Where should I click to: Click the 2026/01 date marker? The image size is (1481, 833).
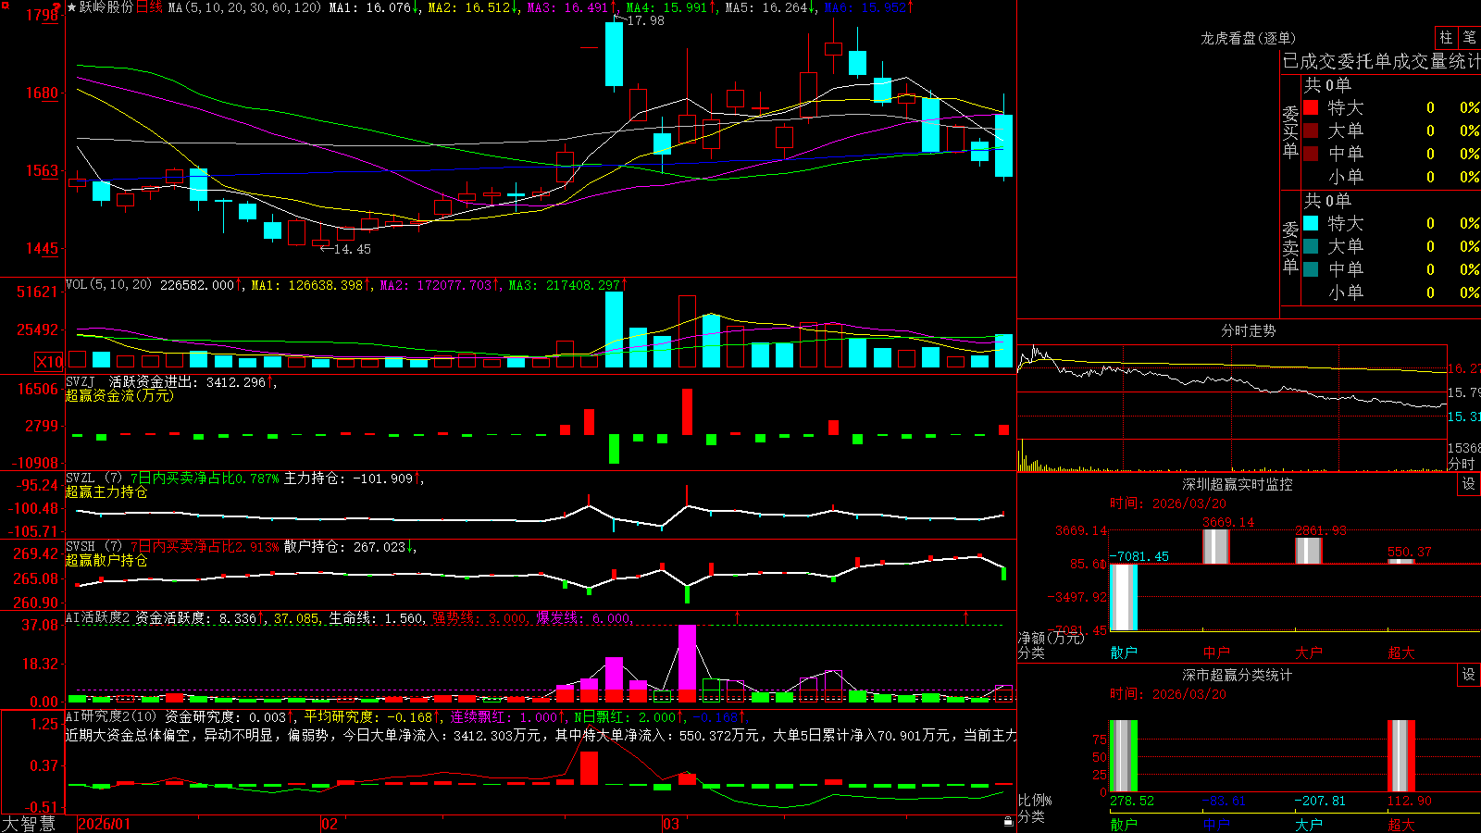pos(105,824)
